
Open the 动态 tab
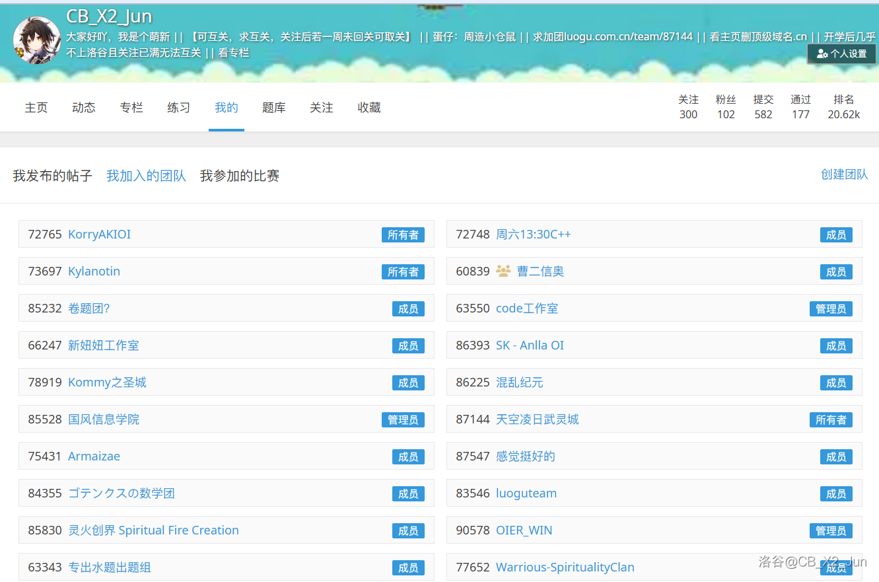84,108
